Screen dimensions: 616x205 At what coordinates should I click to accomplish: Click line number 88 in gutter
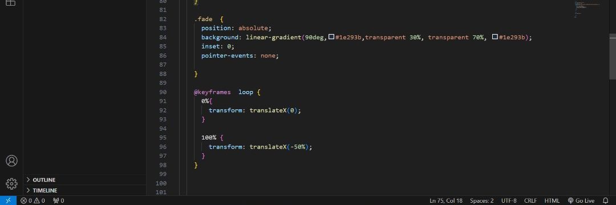tap(163, 73)
